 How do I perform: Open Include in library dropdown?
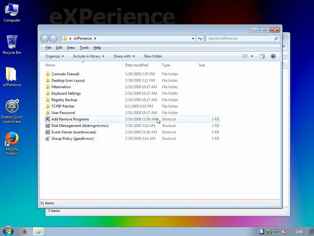[x=89, y=56]
